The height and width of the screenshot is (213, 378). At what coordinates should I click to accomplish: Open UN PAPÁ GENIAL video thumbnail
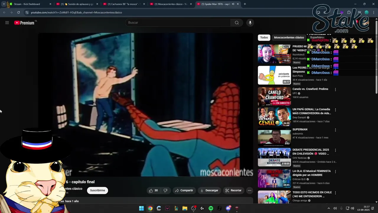pyautogui.click(x=274, y=117)
